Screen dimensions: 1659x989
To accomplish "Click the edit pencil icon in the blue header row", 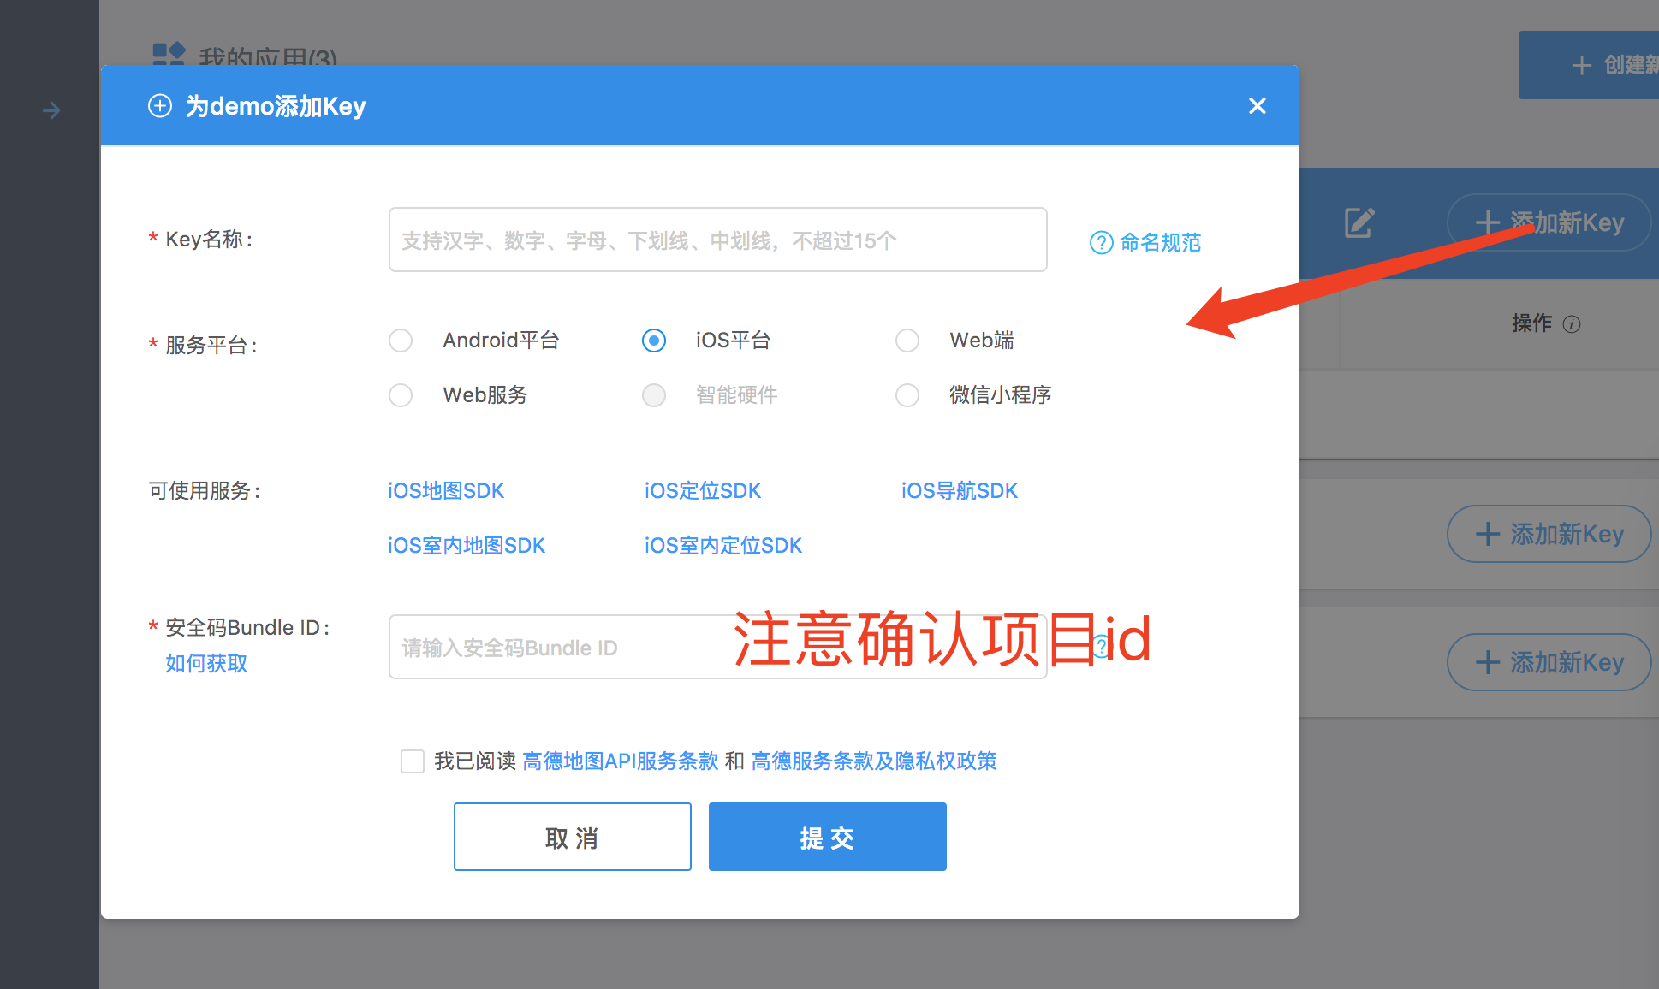I will point(1359,222).
